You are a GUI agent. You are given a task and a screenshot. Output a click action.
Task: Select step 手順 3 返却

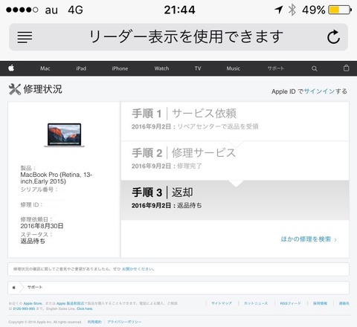point(235,200)
